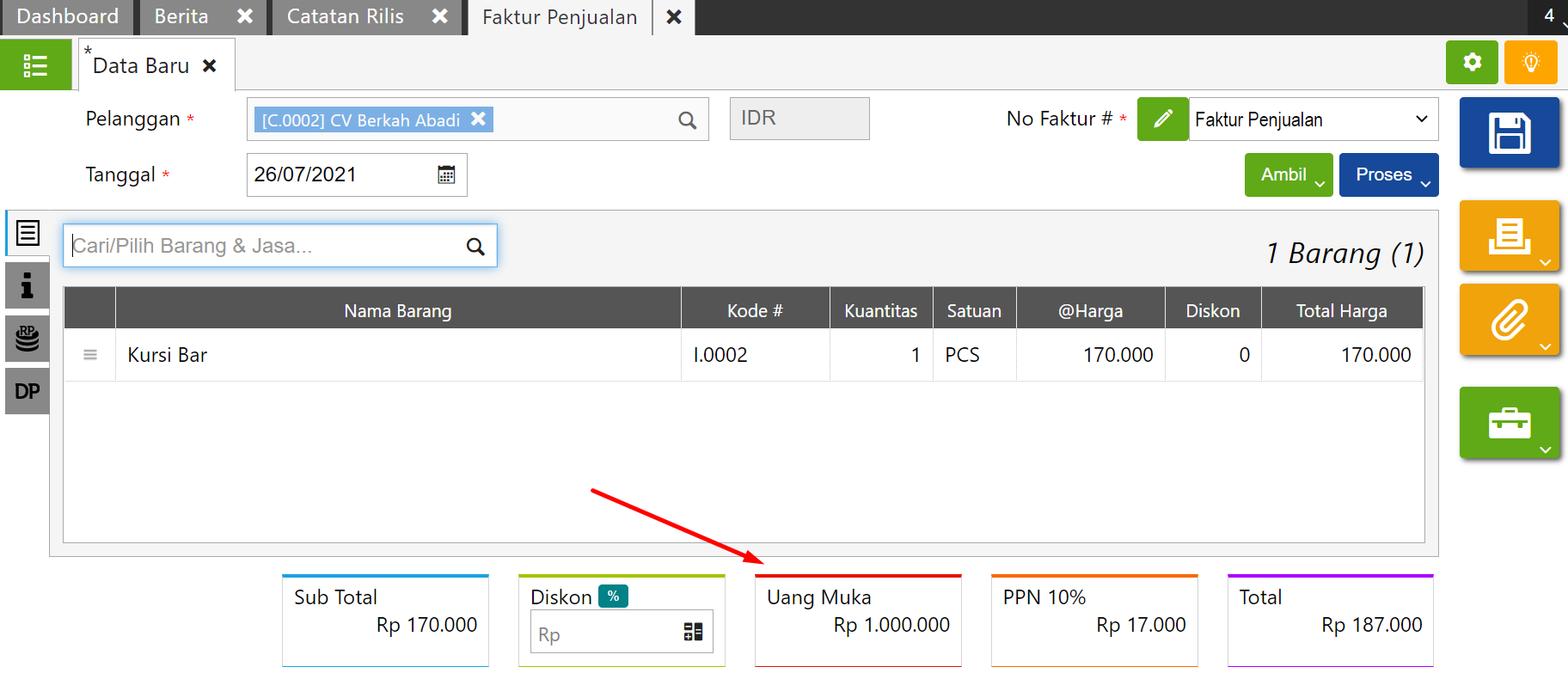Click the calculator icon in Diskon field
1568x673 pixels.
click(x=693, y=632)
